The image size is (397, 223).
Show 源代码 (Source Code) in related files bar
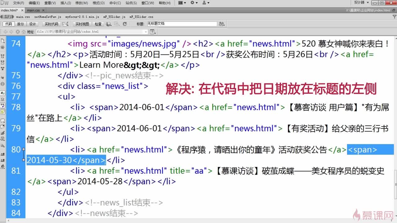coord(7,17)
